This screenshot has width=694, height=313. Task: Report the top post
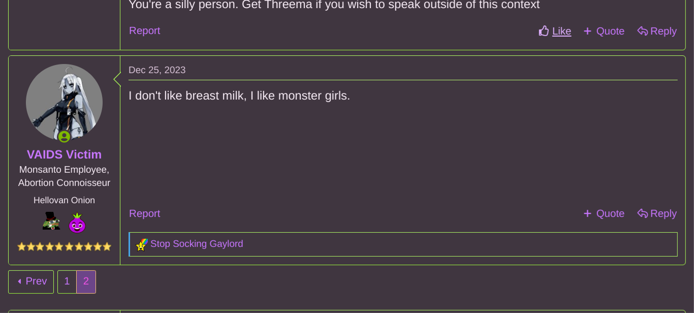pos(145,30)
